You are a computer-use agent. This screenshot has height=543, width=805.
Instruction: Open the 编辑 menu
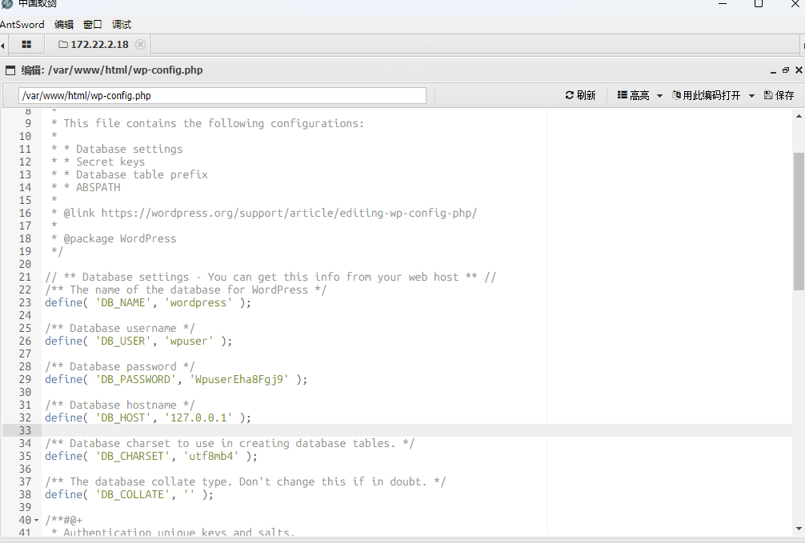(64, 25)
